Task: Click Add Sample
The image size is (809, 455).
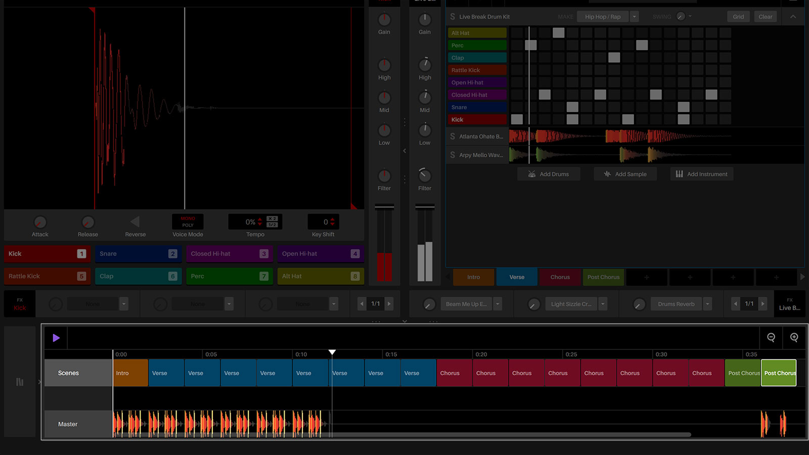Action: click(625, 174)
